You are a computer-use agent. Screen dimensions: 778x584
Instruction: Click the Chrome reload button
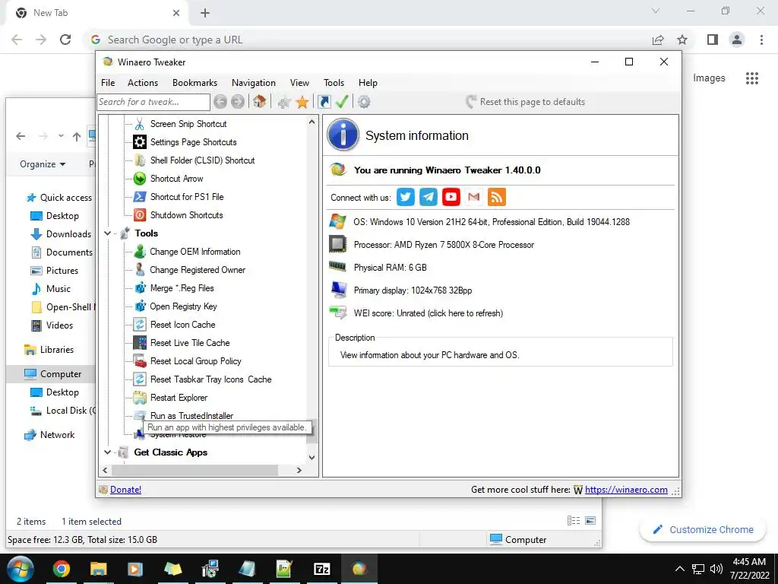tap(65, 40)
